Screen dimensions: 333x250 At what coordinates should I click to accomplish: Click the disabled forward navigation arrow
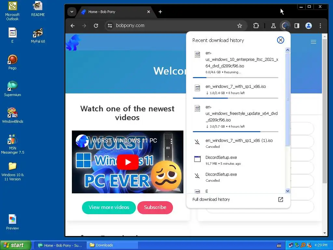click(84, 26)
